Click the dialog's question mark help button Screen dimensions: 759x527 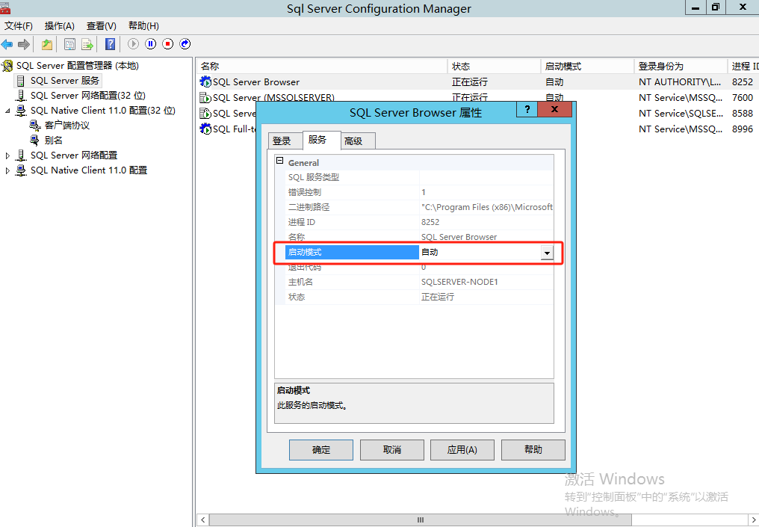pos(527,109)
